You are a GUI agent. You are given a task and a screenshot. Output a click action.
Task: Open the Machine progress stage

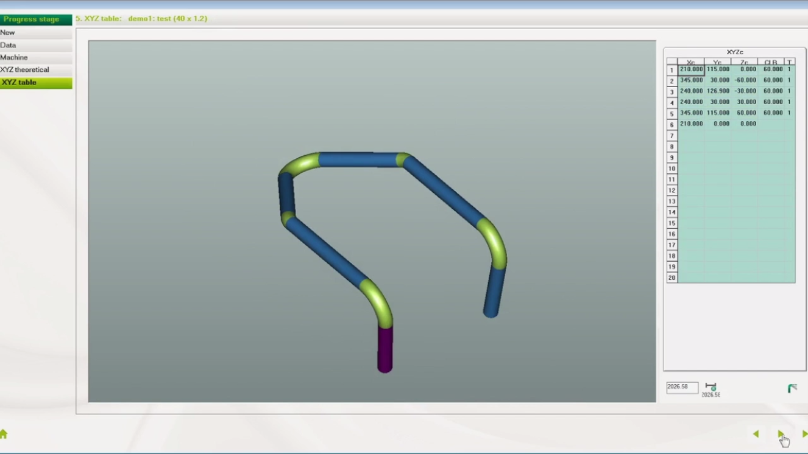[x=36, y=57]
